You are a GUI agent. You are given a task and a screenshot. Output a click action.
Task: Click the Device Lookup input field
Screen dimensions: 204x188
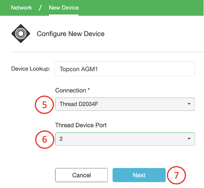pos(125,69)
